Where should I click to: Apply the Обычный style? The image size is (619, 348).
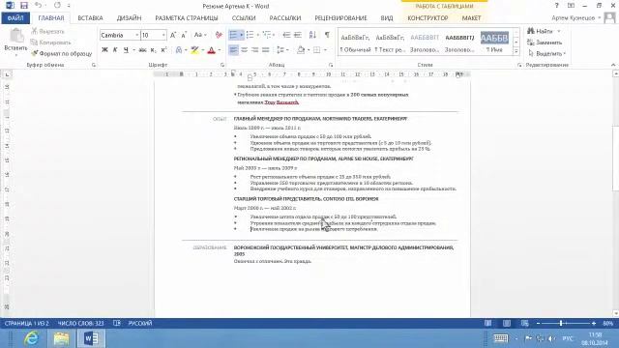[x=355, y=43]
